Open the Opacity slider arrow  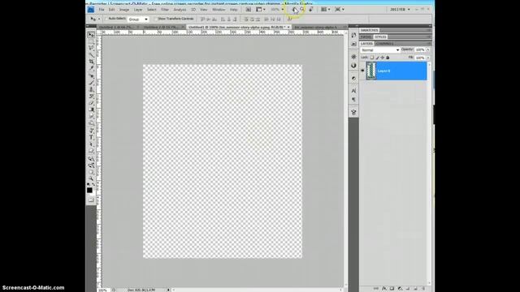[428, 49]
